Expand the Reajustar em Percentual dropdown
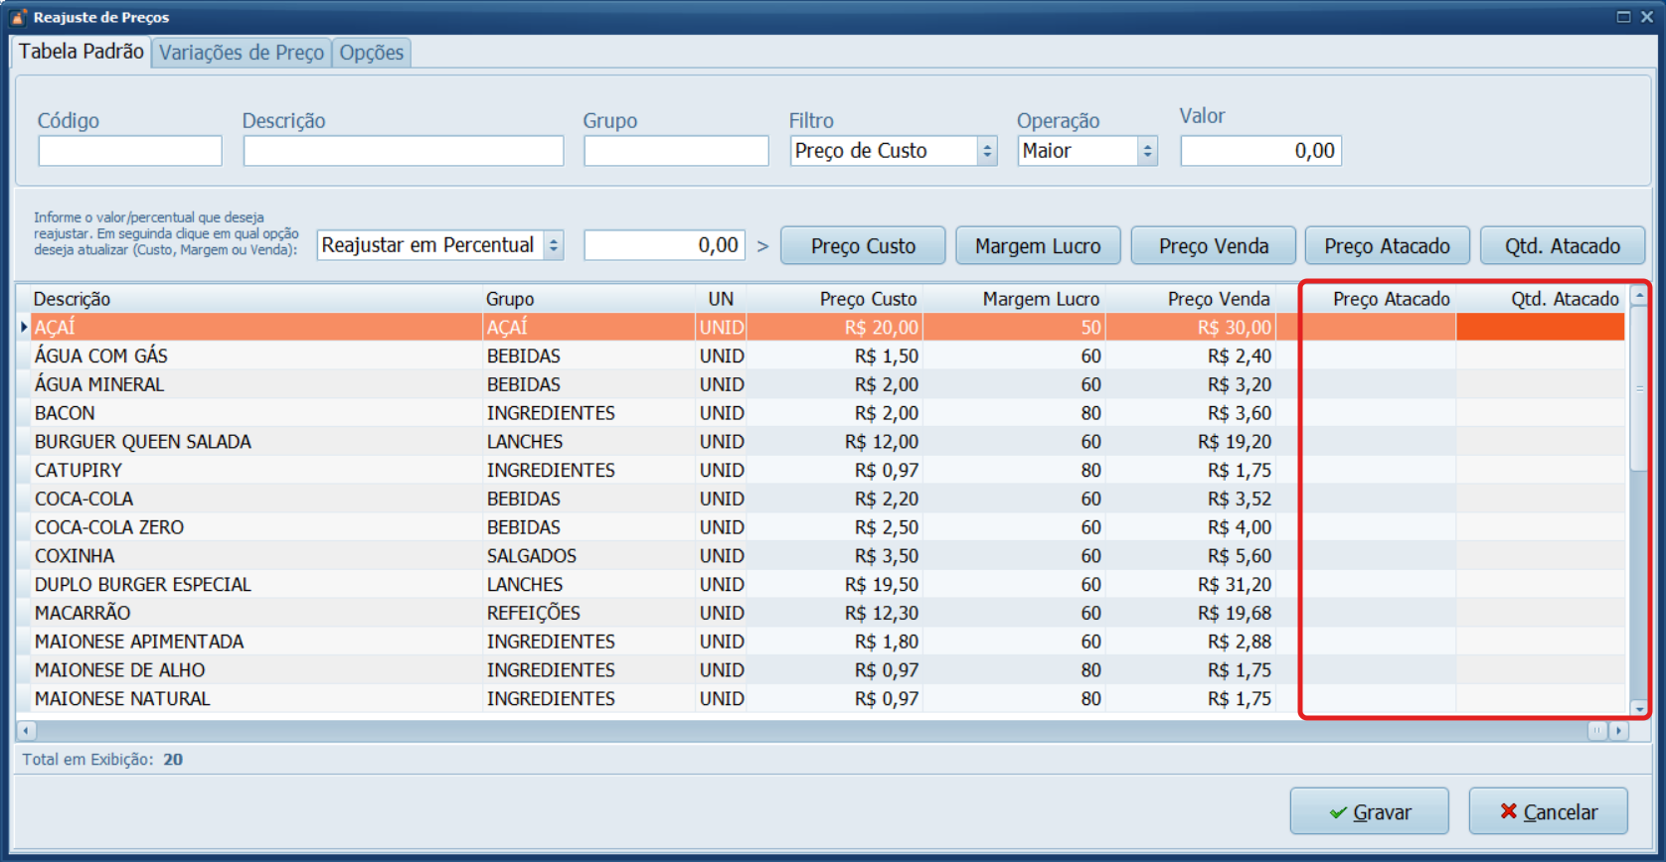1666x862 pixels. click(x=554, y=245)
